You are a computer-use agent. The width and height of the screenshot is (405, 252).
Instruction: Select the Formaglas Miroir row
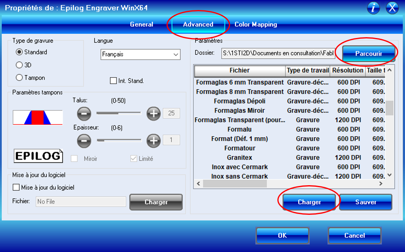[x=290, y=110]
